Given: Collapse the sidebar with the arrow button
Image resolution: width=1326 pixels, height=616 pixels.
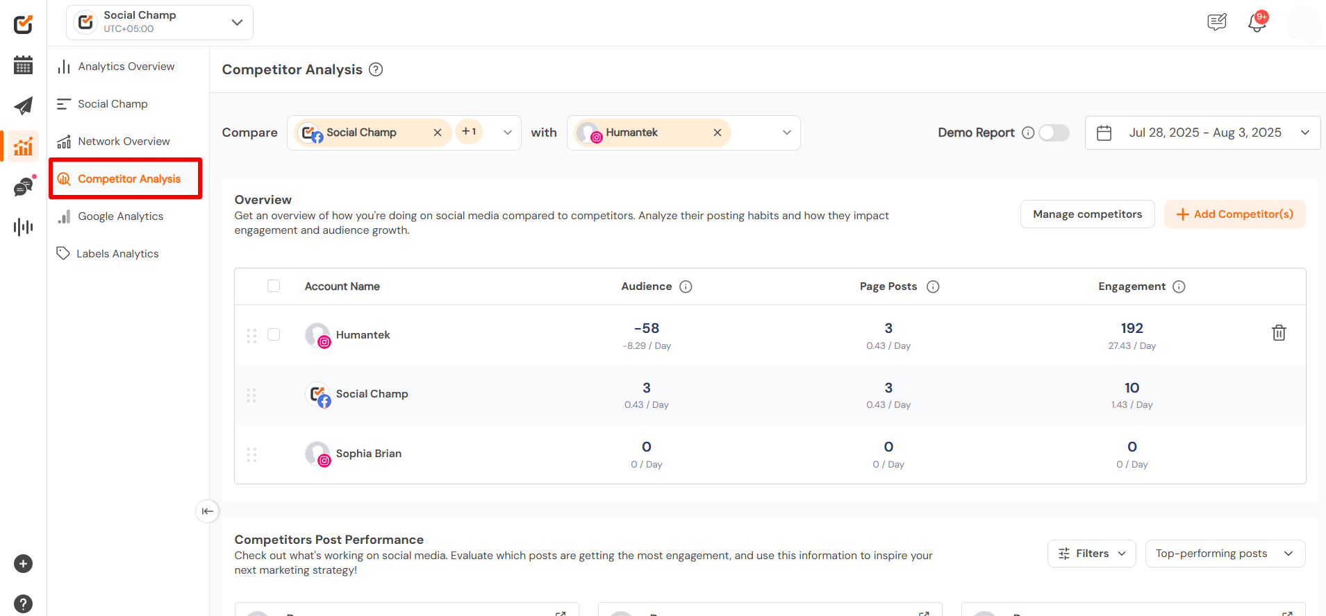Looking at the screenshot, I should pos(207,511).
